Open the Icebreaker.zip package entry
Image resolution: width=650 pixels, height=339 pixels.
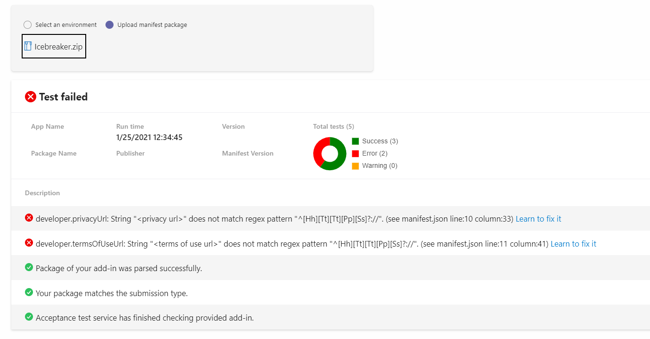tap(54, 46)
